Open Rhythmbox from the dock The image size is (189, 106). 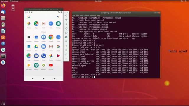[3, 25]
